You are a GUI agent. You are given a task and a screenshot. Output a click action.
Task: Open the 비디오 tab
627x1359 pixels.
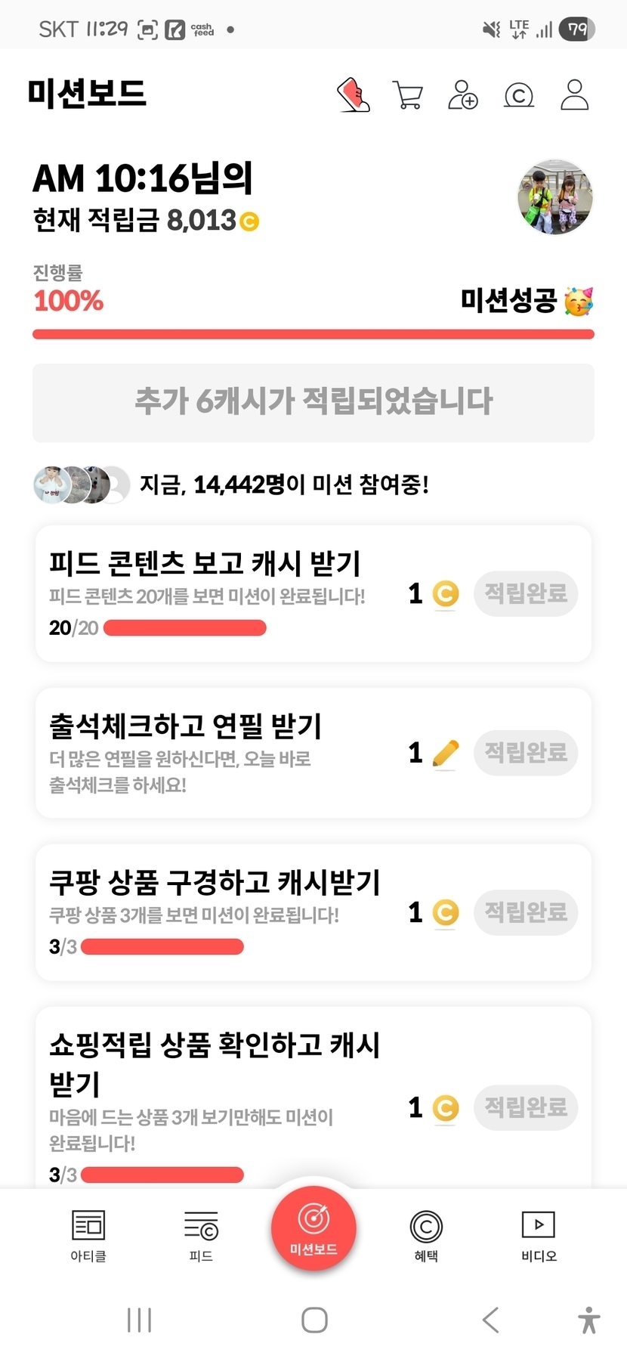click(x=539, y=1235)
